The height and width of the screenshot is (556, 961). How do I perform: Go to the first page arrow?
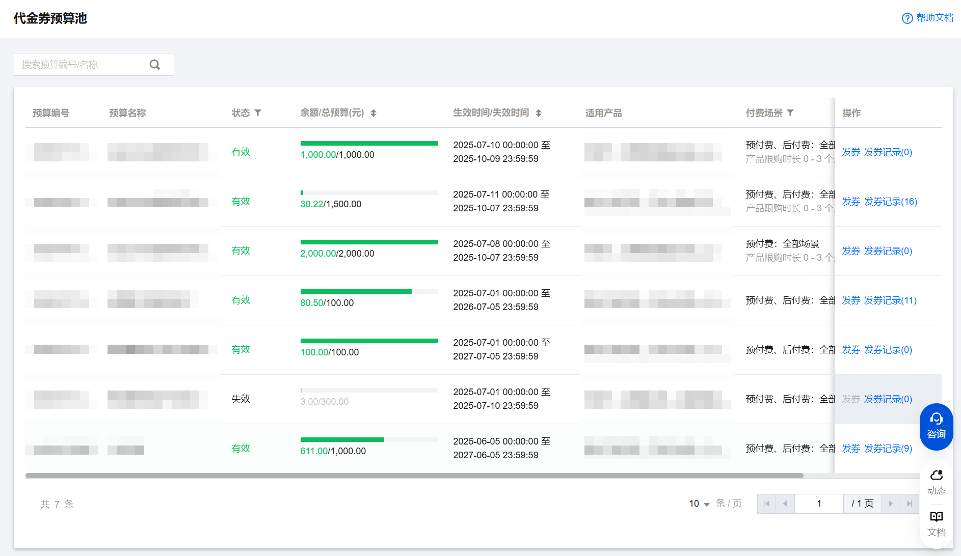pyautogui.click(x=767, y=504)
